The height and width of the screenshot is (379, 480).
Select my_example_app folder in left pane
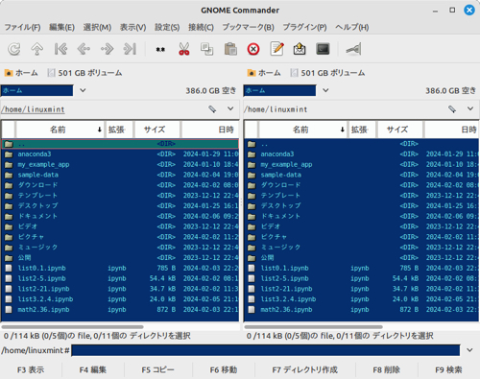coord(120,165)
